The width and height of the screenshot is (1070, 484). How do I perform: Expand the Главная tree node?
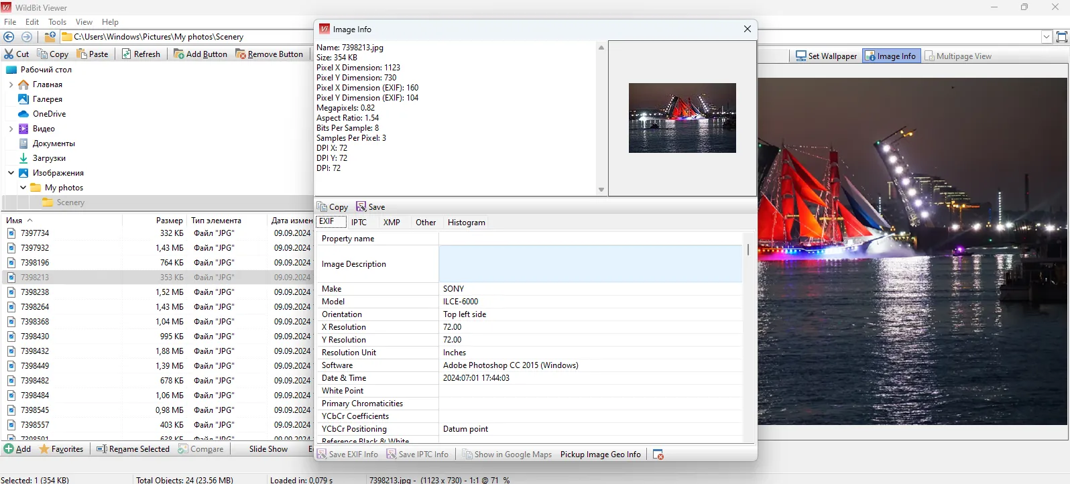[x=11, y=84]
